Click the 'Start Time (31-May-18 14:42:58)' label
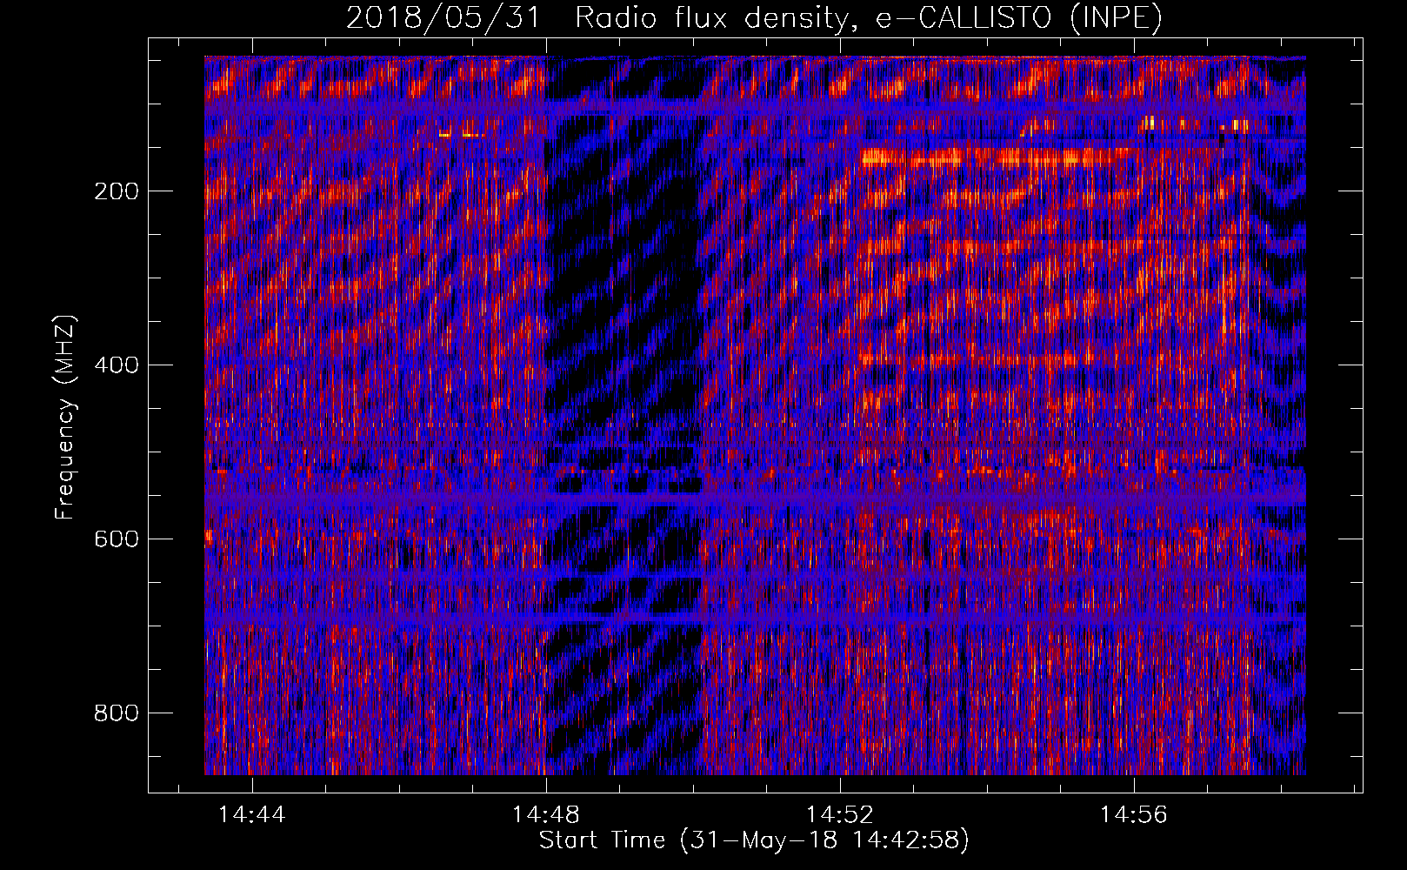The image size is (1407, 870). click(x=754, y=840)
